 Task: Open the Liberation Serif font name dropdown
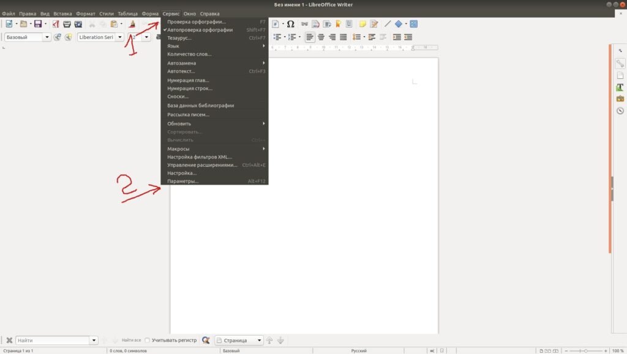(x=119, y=37)
